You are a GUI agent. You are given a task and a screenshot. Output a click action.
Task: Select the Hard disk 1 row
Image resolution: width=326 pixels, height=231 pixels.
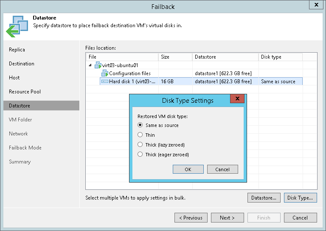[x=201, y=81]
